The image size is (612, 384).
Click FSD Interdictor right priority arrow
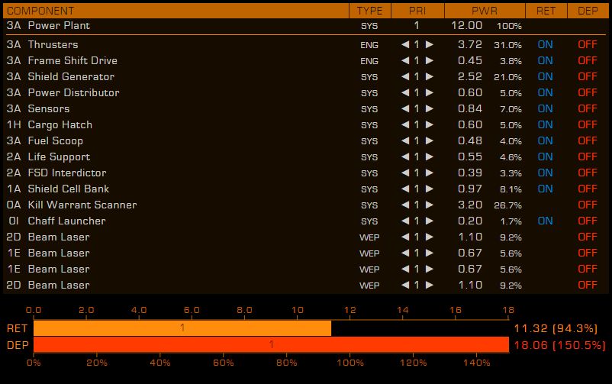(430, 173)
